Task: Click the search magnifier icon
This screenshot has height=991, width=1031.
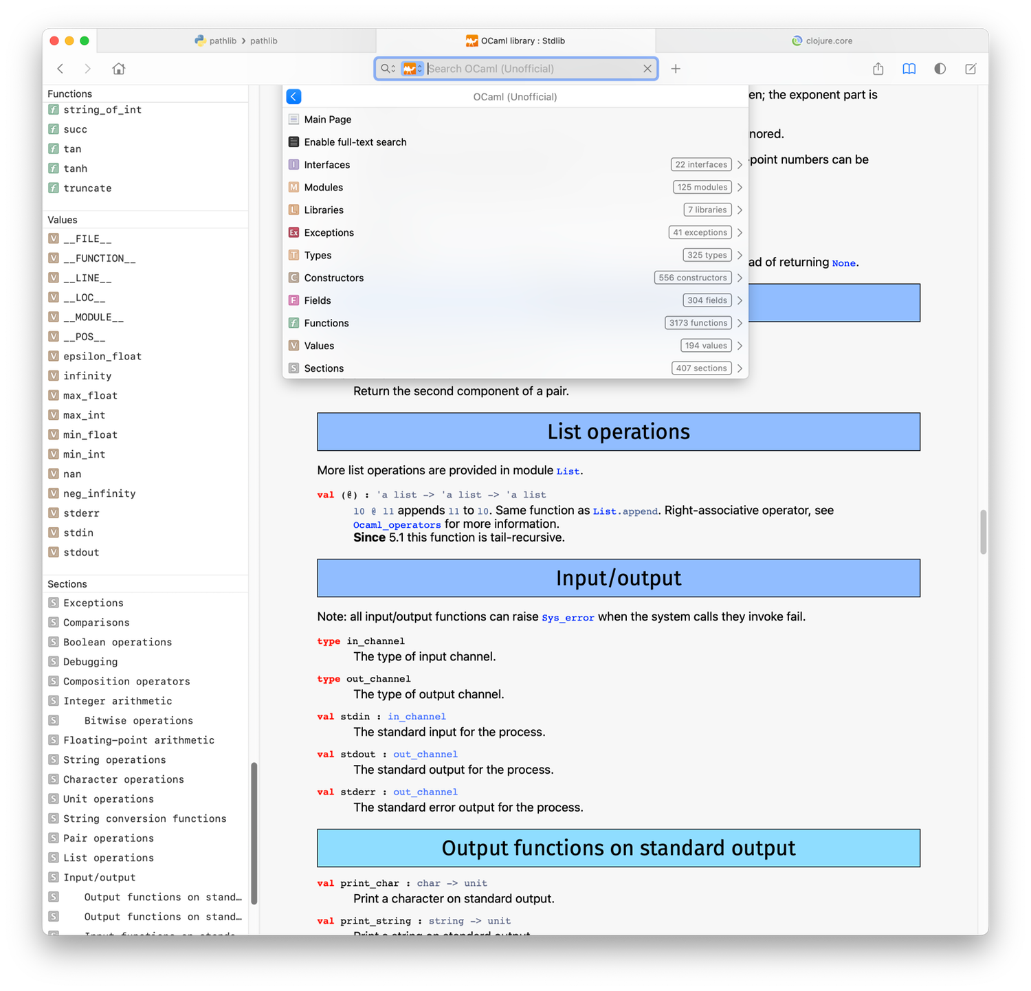Action: pyautogui.click(x=388, y=69)
